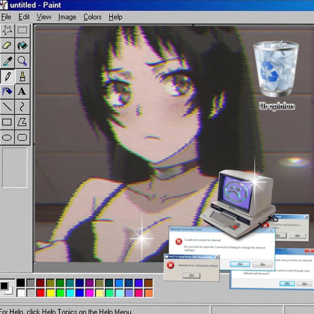Choose the bright yellow swatch

(50, 293)
